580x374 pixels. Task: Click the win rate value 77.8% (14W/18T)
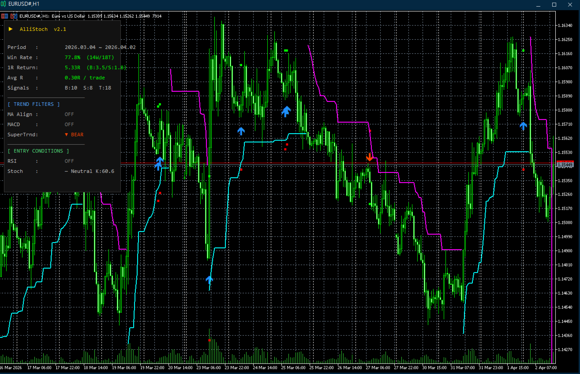point(90,57)
